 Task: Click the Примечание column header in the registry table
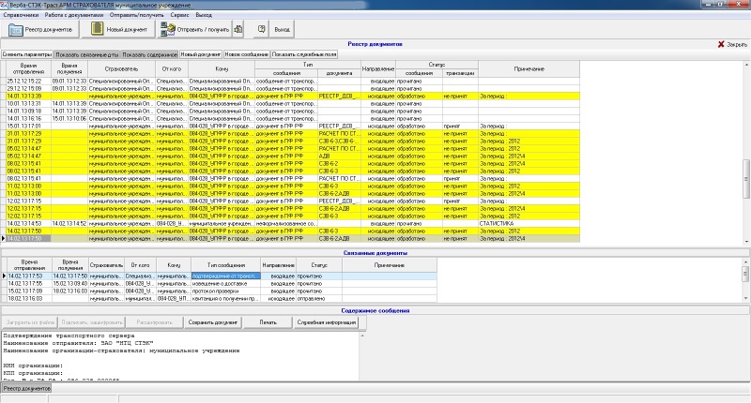tap(529, 68)
